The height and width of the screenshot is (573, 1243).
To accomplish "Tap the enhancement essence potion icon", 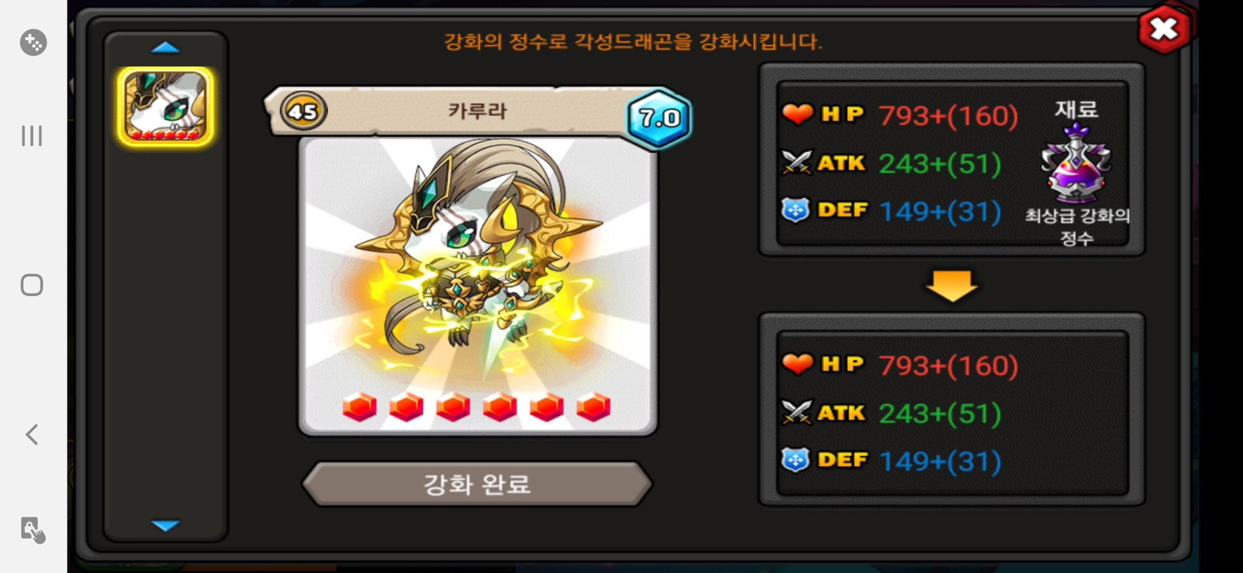I will click(1076, 162).
